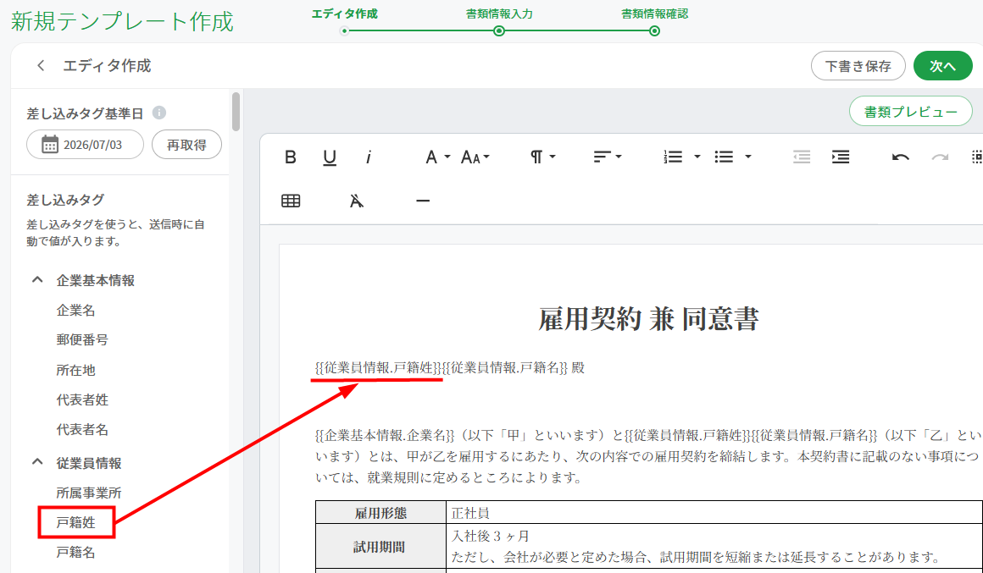The width and height of the screenshot is (983, 573).
Task: Collapse the 従業員情報 section
Action: (37, 462)
